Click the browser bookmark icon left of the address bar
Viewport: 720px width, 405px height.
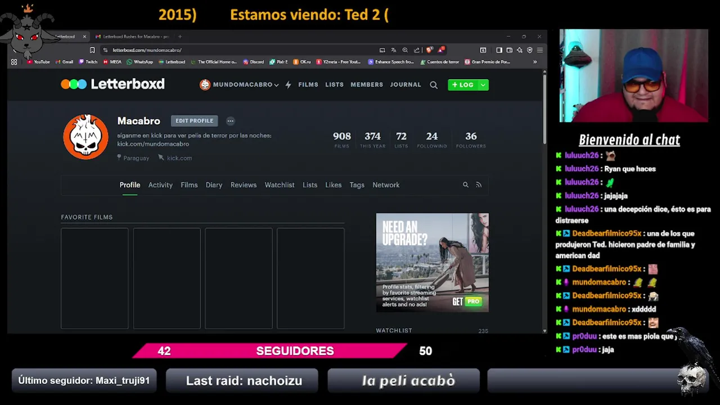[92, 50]
